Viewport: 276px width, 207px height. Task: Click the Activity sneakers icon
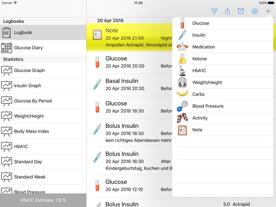pyautogui.click(x=183, y=118)
